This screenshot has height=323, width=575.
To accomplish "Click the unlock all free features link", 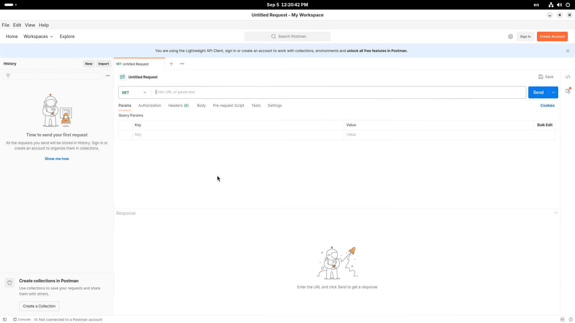I will [x=377, y=51].
